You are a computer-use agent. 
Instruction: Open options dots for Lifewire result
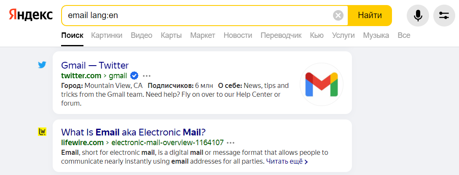pos(231,143)
